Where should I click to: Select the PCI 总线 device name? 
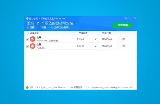coord(41,48)
